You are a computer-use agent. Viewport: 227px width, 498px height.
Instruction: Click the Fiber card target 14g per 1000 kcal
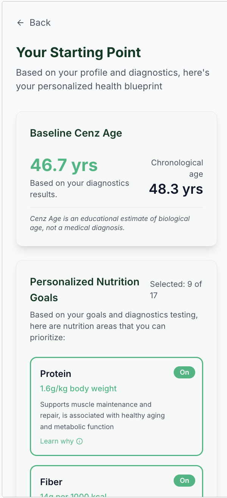coord(74,496)
